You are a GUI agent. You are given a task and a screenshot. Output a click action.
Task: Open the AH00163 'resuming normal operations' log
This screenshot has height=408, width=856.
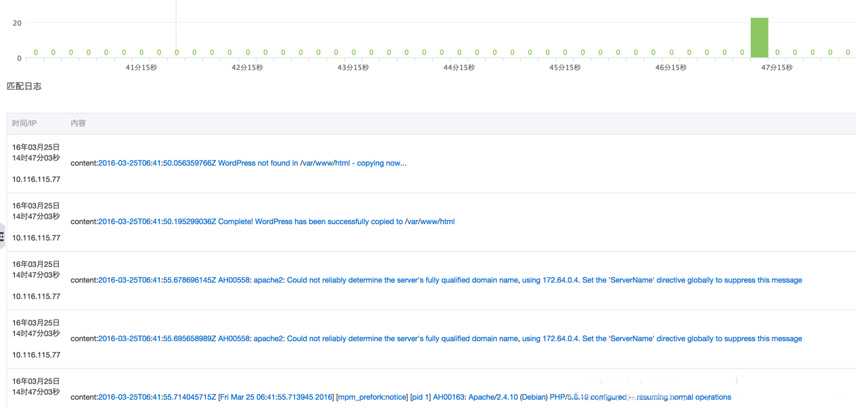pyautogui.click(x=414, y=397)
